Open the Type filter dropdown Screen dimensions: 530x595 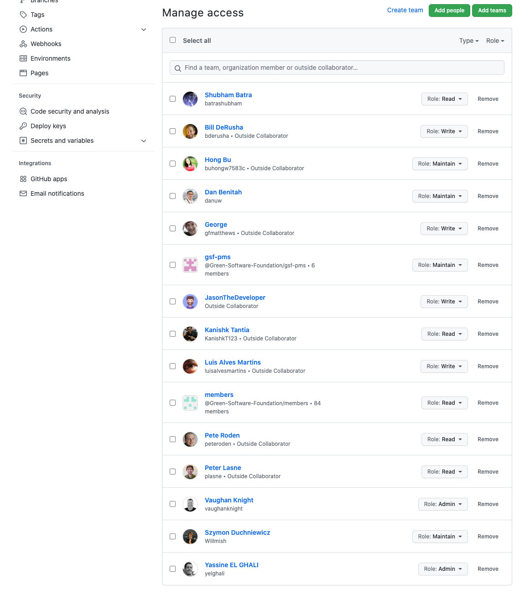pyautogui.click(x=469, y=41)
